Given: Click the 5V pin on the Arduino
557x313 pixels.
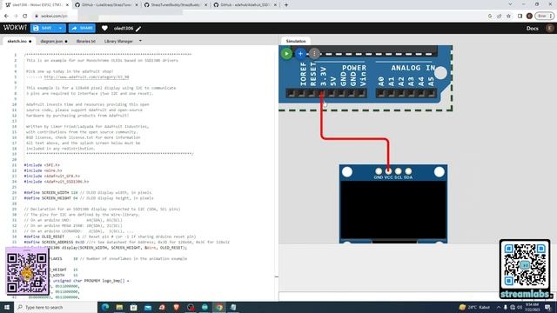Looking at the screenshot, I should tap(332, 93).
